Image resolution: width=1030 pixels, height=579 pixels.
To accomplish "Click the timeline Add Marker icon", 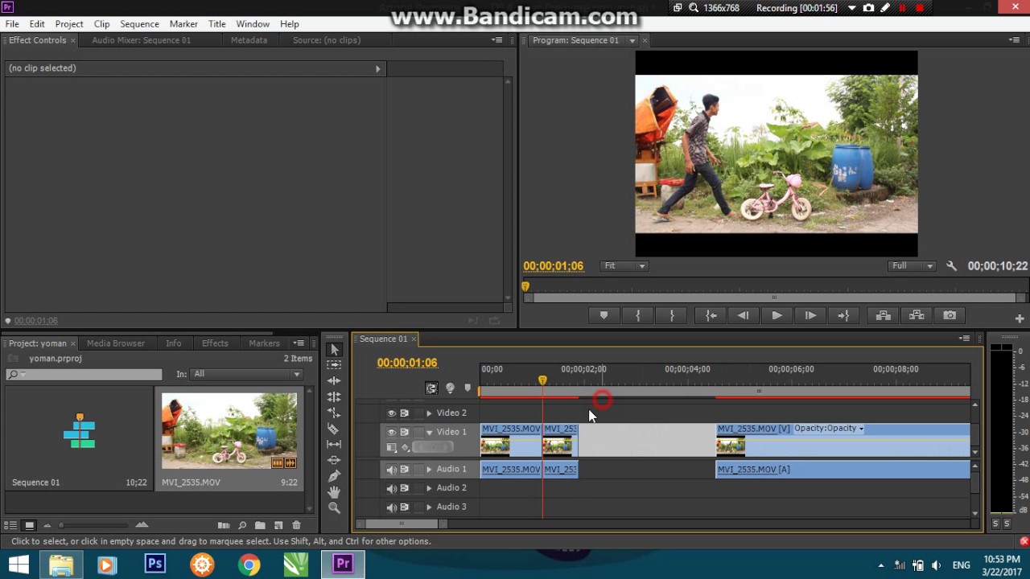I will click(468, 388).
